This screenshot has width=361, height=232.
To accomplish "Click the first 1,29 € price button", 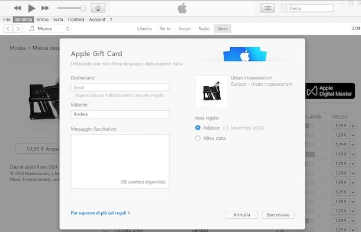I will [341, 125].
